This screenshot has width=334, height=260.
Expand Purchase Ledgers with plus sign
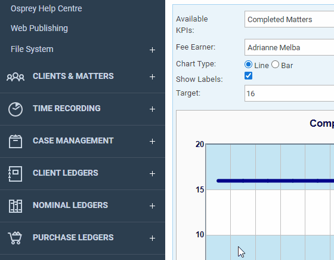152,238
